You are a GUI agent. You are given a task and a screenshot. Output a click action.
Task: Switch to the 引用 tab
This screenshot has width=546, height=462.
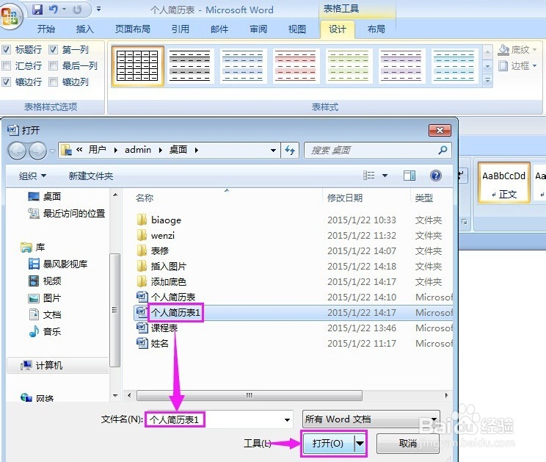[180, 29]
